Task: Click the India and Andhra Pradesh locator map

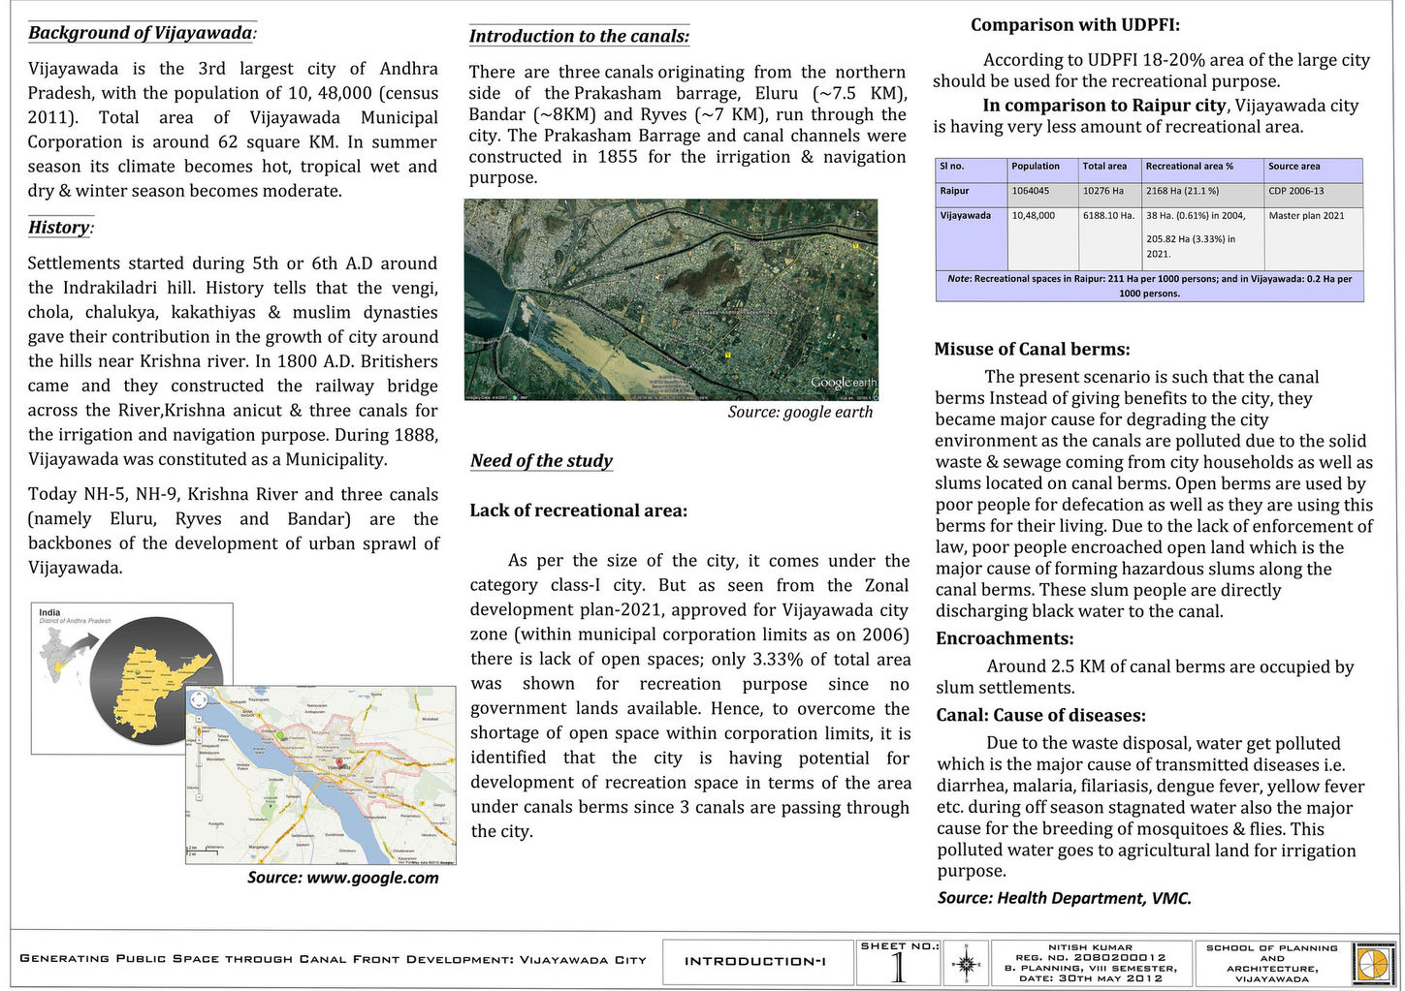Action: point(132,677)
